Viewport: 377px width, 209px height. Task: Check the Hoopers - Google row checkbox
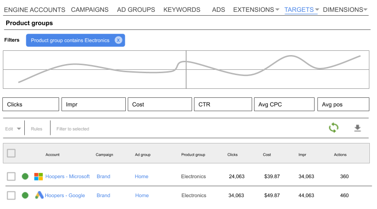click(x=11, y=195)
